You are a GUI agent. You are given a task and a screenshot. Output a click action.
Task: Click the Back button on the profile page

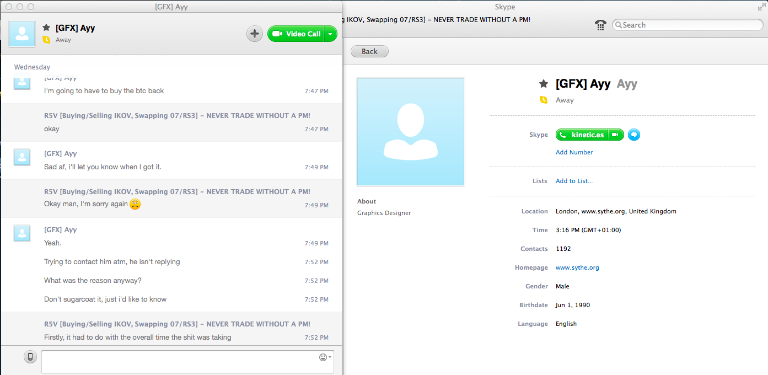[369, 51]
